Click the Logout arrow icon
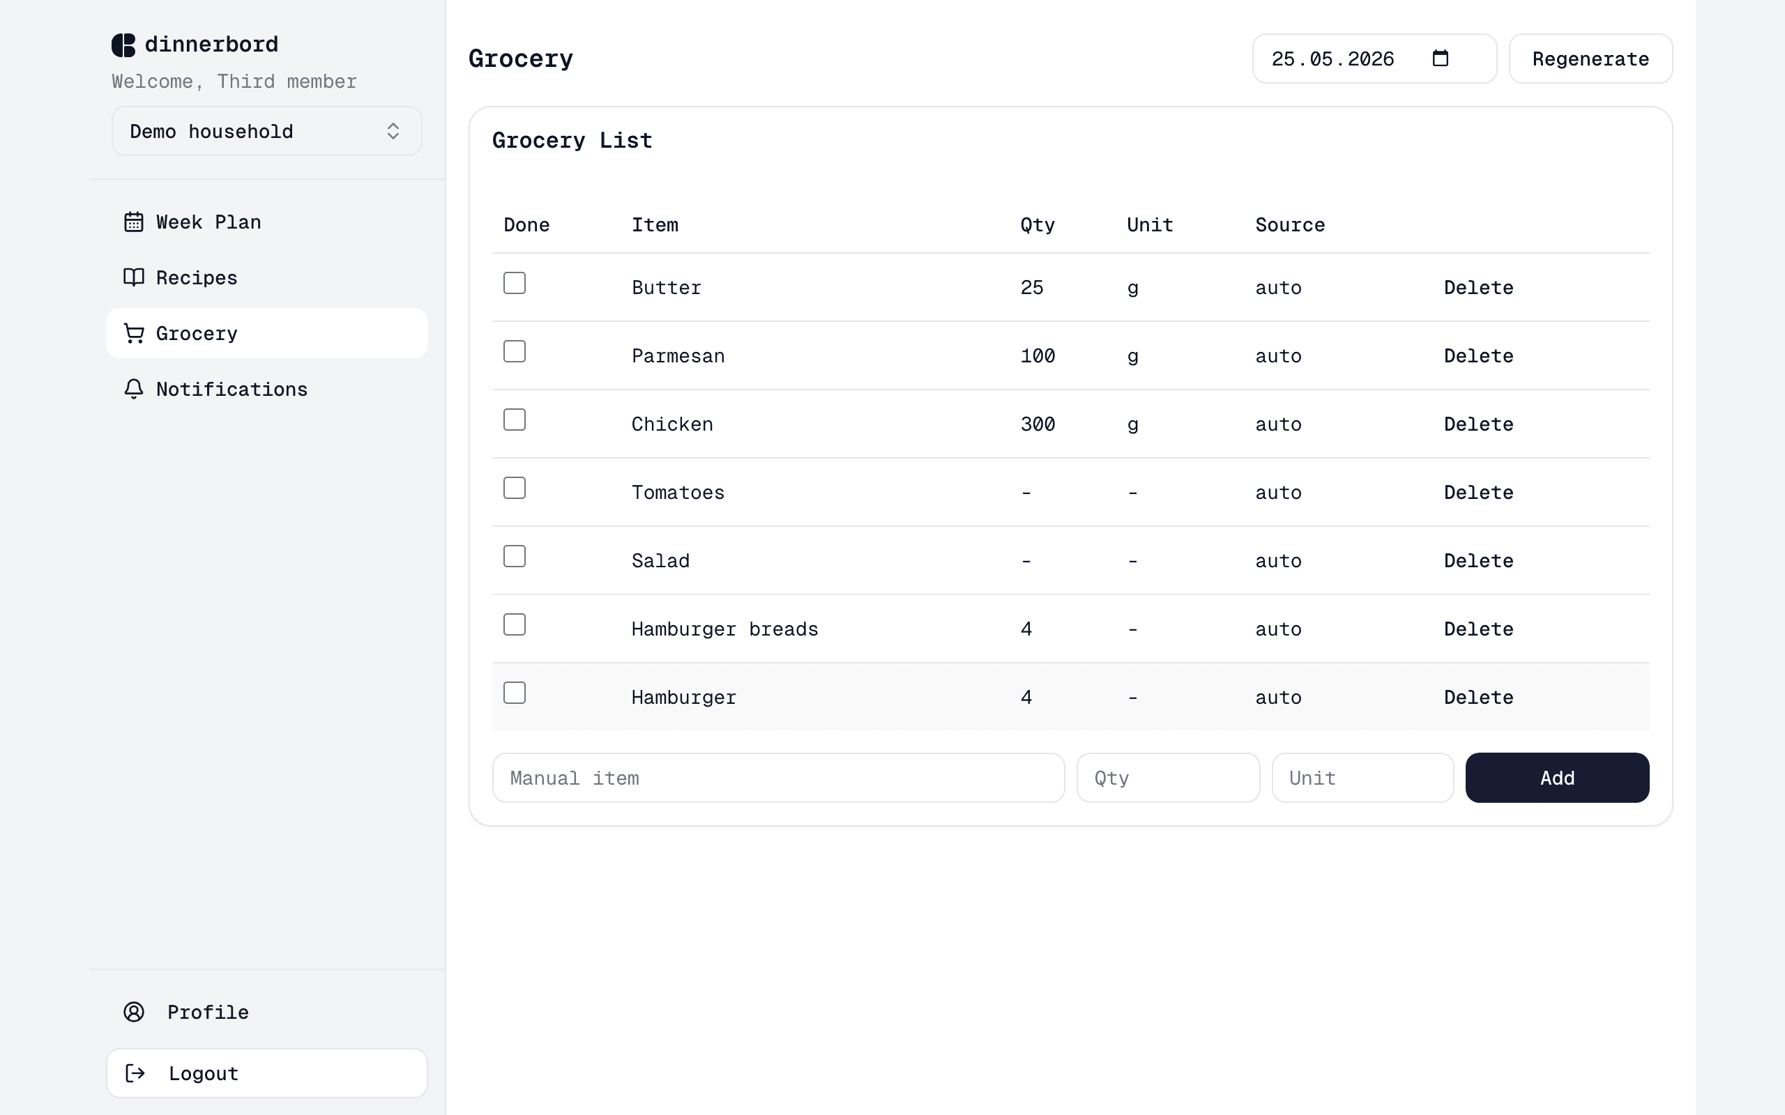Screen dimensions: 1785x1115 (x=135, y=1073)
